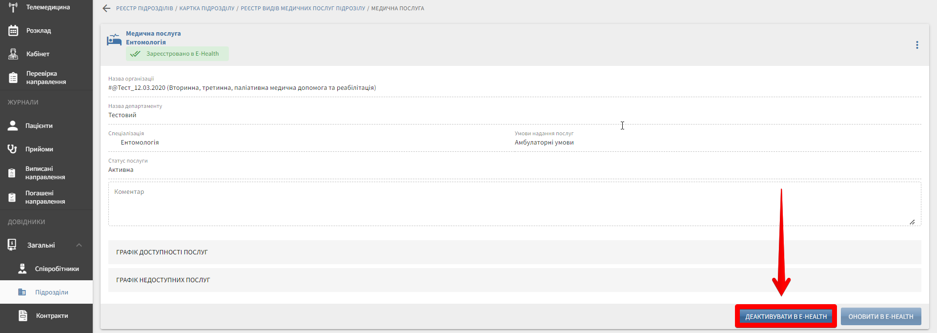
Task: Go to Картка підрозділу breadcrumb
Action: pos(206,8)
